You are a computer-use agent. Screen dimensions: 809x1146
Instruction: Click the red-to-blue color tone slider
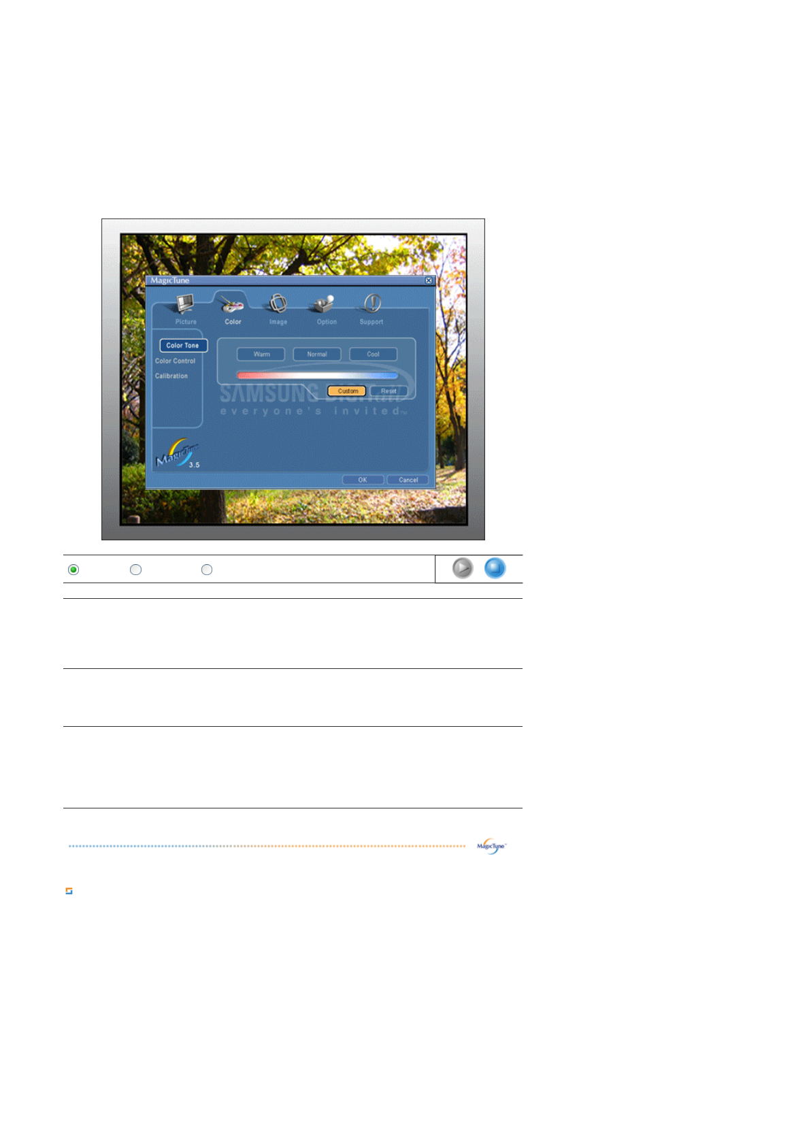(317, 375)
